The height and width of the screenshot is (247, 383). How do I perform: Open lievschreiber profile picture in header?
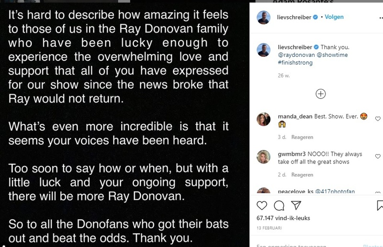[263, 18]
